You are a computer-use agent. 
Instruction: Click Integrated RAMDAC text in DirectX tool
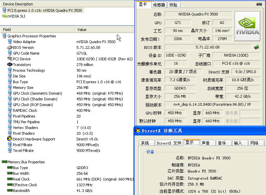(205, 178)
